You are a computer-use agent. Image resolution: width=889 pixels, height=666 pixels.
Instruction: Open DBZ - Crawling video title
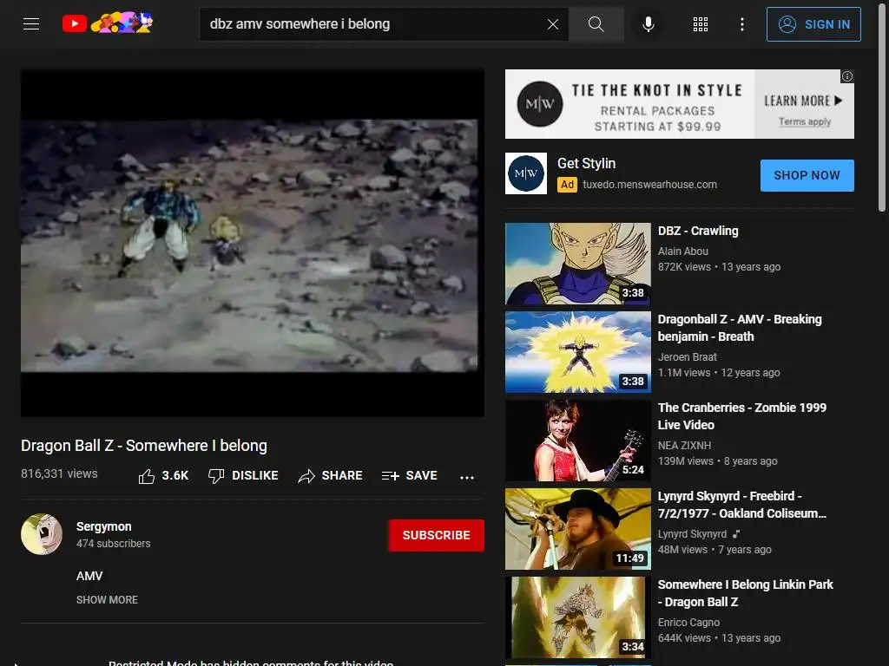pyautogui.click(x=698, y=231)
